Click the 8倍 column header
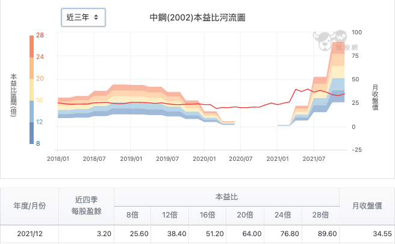The image size is (395, 244). (132, 216)
